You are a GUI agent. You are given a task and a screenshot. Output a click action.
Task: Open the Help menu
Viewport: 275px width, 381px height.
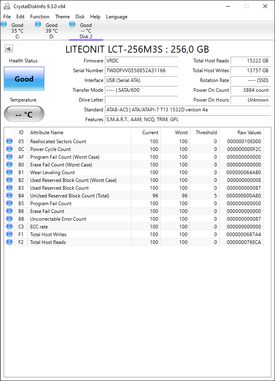point(95,17)
